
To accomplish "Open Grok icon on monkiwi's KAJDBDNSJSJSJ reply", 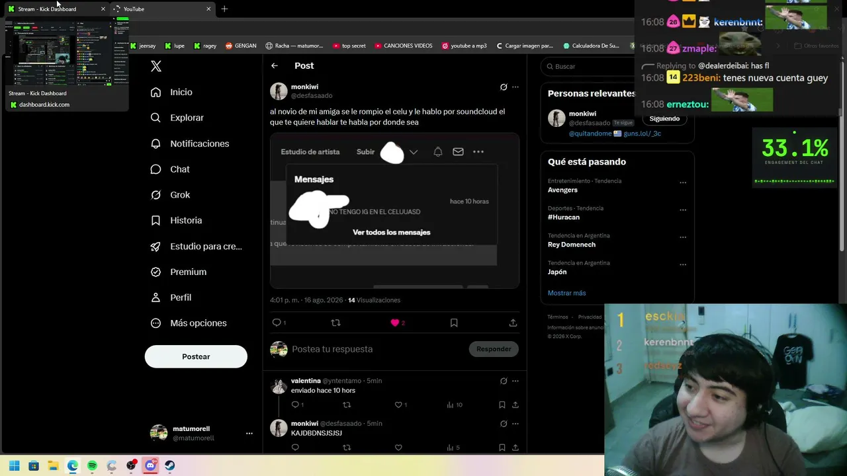I will pyautogui.click(x=504, y=423).
